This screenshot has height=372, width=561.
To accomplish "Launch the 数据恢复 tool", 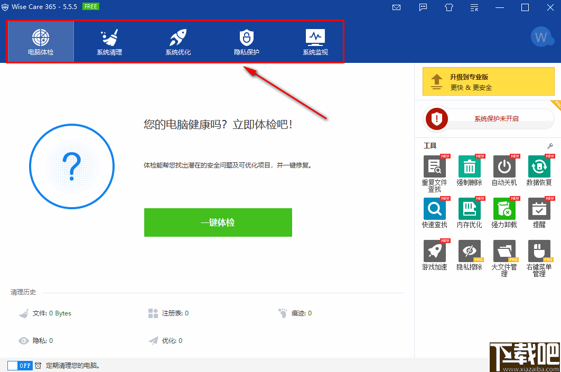I will [x=539, y=171].
